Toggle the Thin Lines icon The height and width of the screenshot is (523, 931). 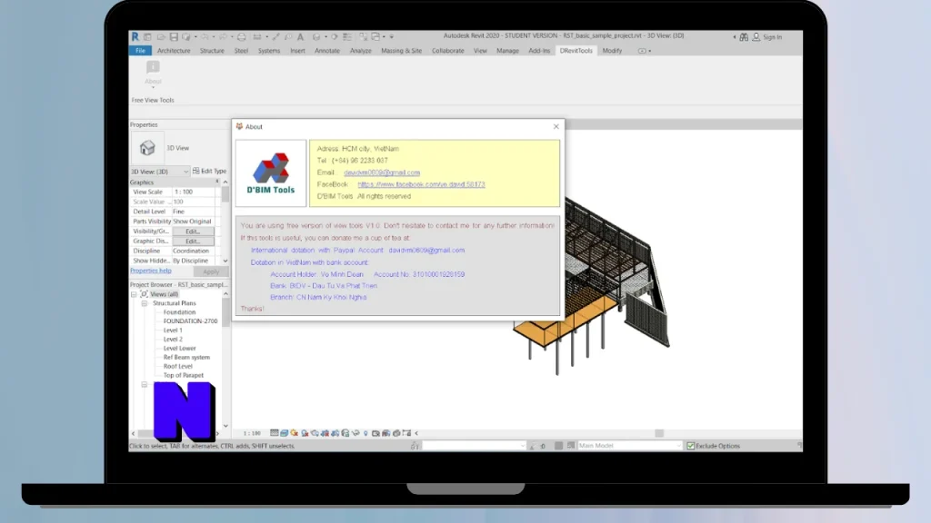tap(346, 36)
